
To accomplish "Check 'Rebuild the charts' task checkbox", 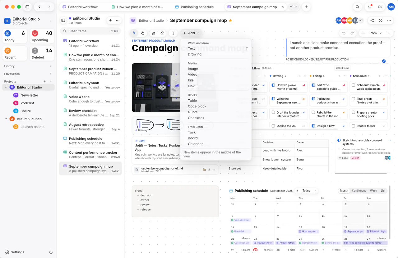I will (313, 112).
